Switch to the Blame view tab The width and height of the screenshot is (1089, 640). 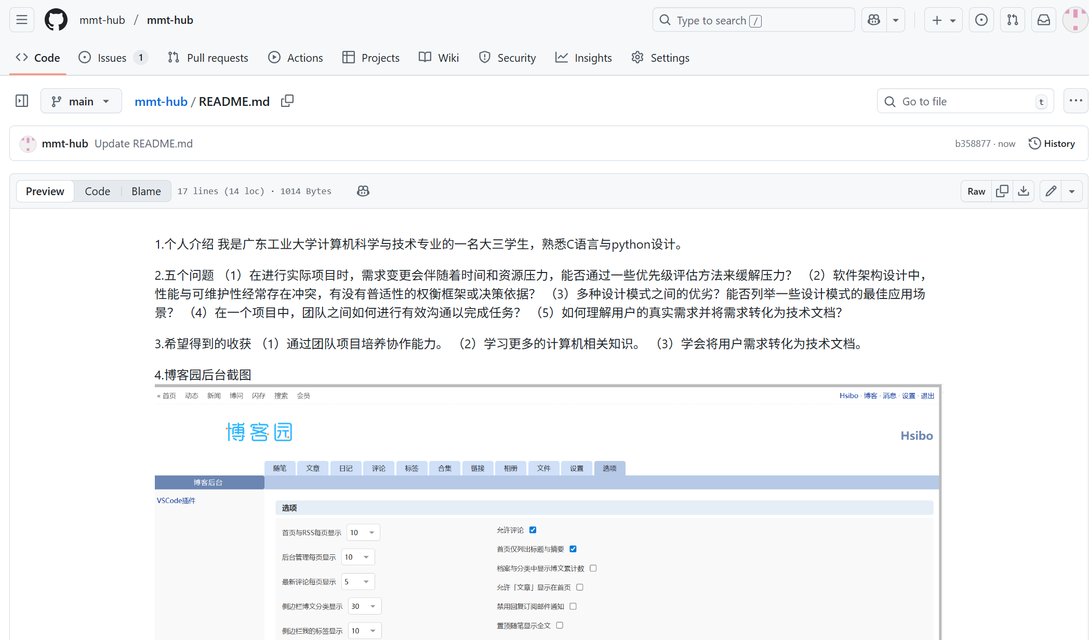coord(146,191)
